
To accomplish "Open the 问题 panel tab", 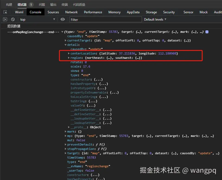I will 42,5.
